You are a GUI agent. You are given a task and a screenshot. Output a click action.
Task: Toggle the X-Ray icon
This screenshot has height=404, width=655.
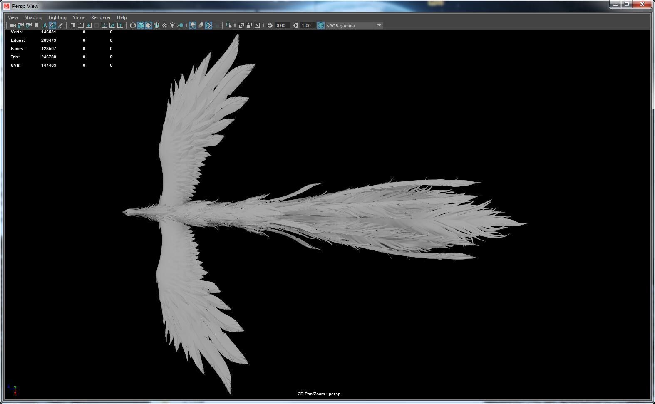pos(241,25)
